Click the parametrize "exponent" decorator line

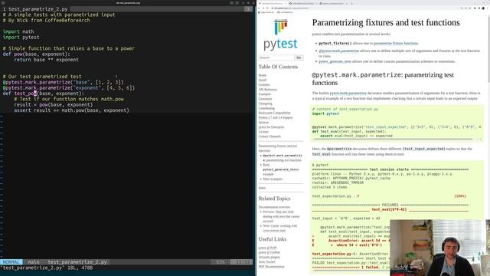click(69, 87)
